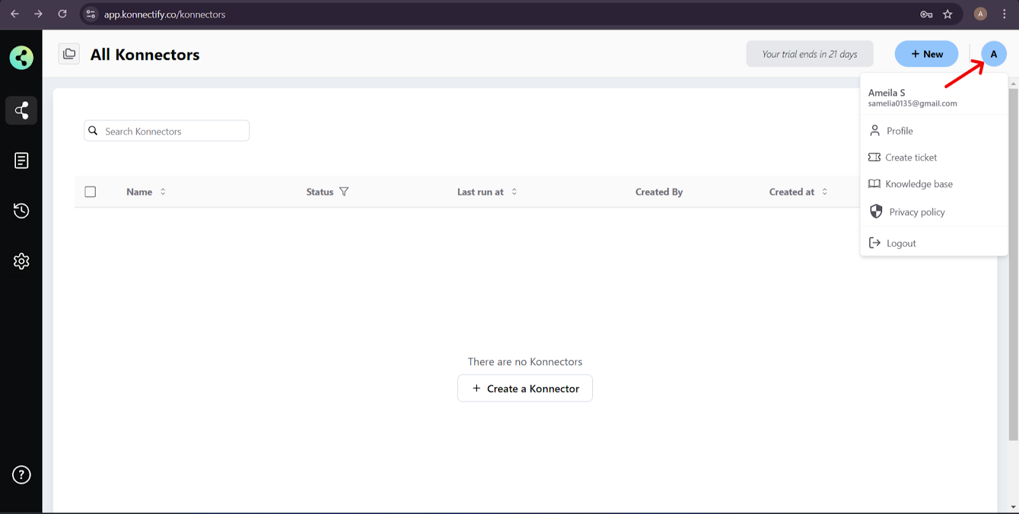Sort the table by Name column
This screenshot has width=1019, height=514.
pos(163,191)
